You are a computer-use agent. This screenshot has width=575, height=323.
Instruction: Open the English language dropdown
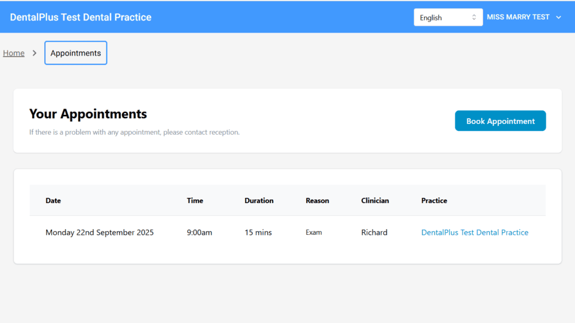coord(448,17)
